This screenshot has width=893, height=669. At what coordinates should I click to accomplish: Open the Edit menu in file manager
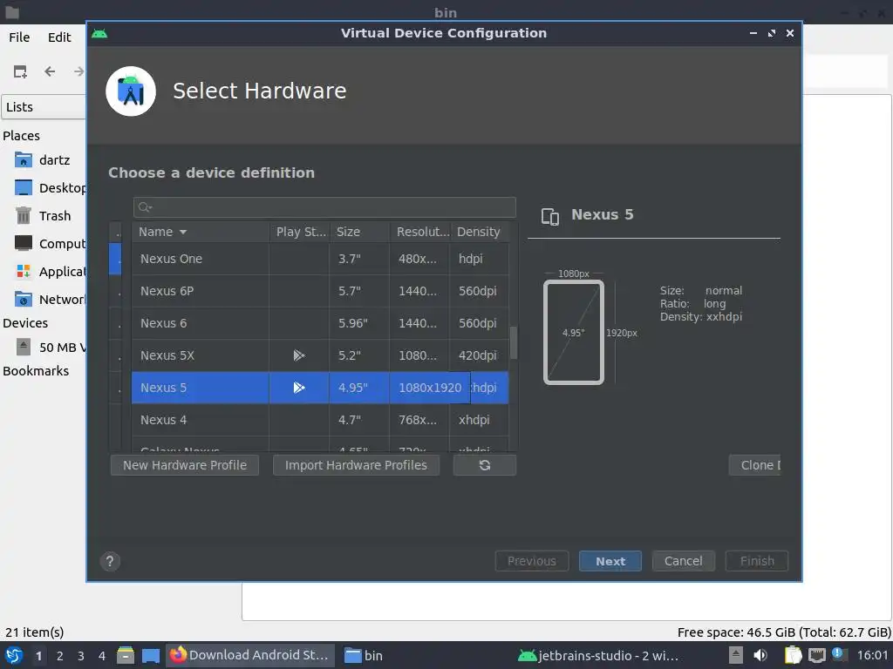pos(59,37)
